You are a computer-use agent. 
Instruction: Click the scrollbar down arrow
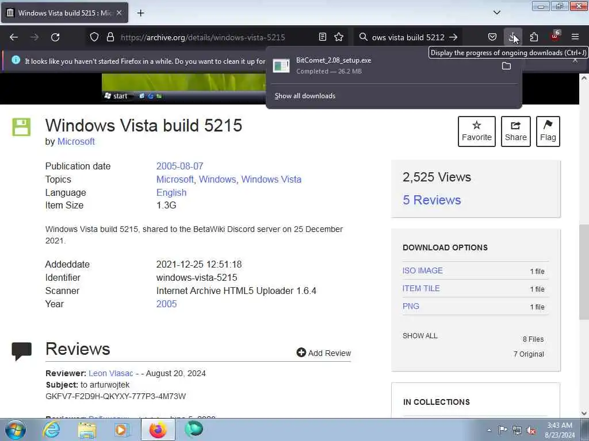point(584,413)
